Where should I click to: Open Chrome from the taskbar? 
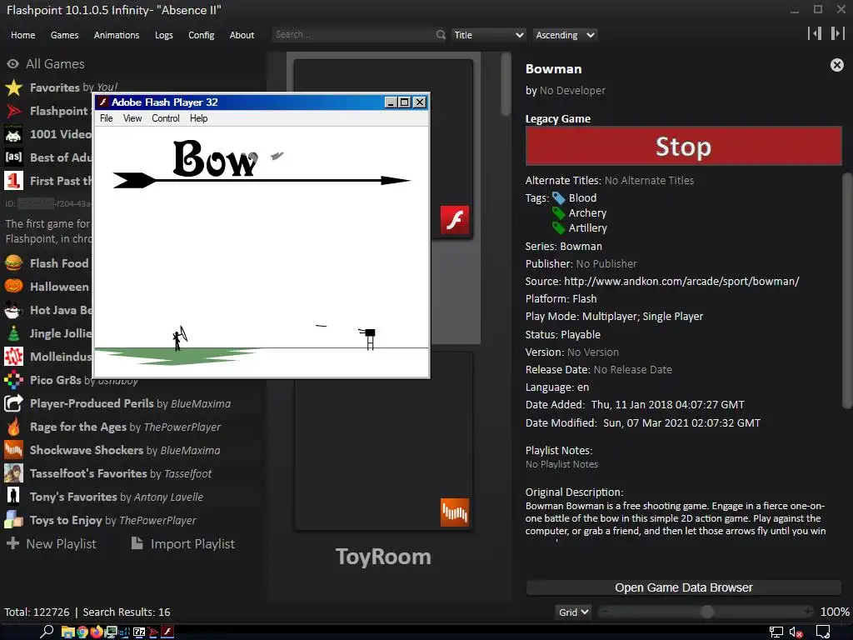82,632
